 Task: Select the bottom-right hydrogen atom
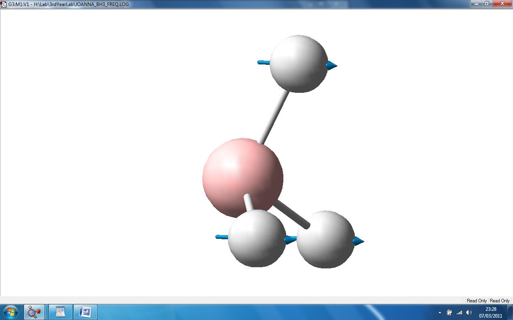[325, 239]
